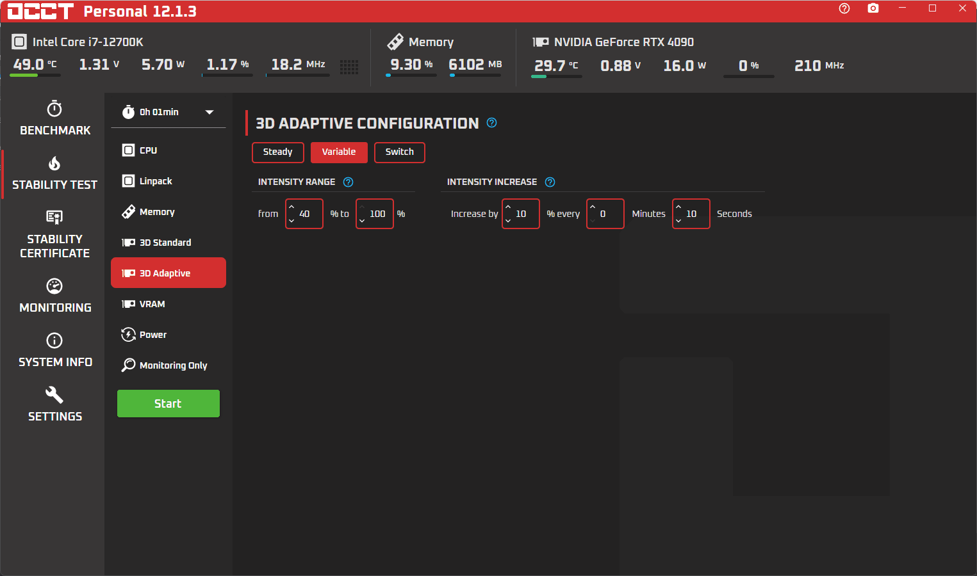
Task: Choose the Switch mode
Action: point(399,152)
